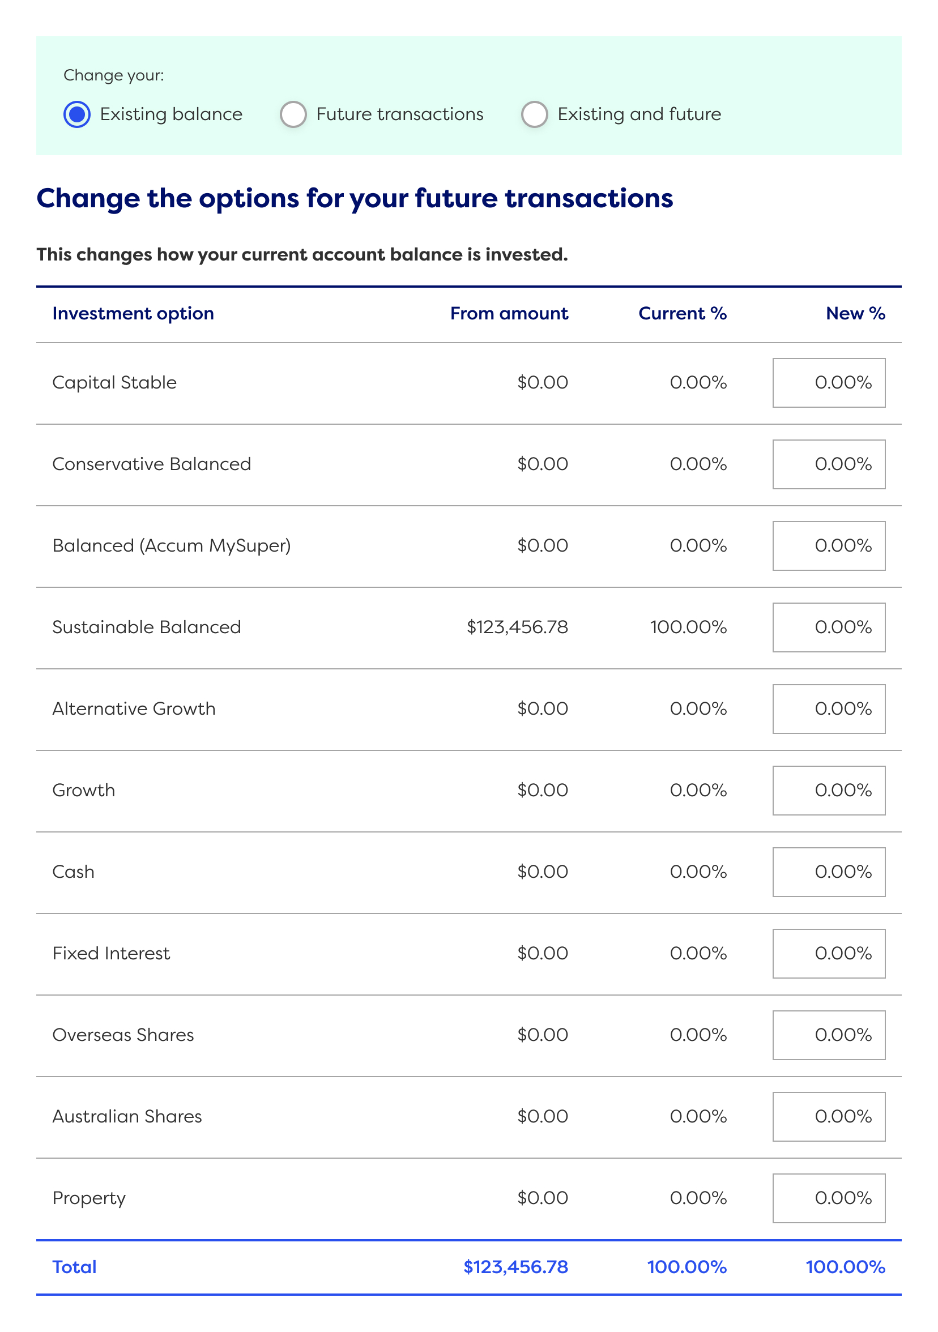Click the "From amount" column header

click(509, 313)
